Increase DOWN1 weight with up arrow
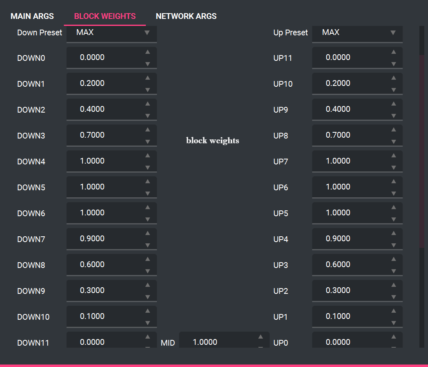 [147, 78]
